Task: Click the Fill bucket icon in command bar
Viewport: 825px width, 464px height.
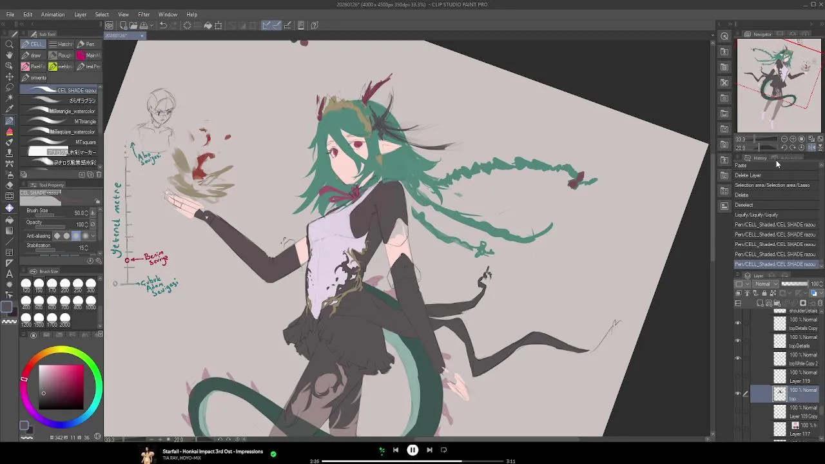Action: 208,26
